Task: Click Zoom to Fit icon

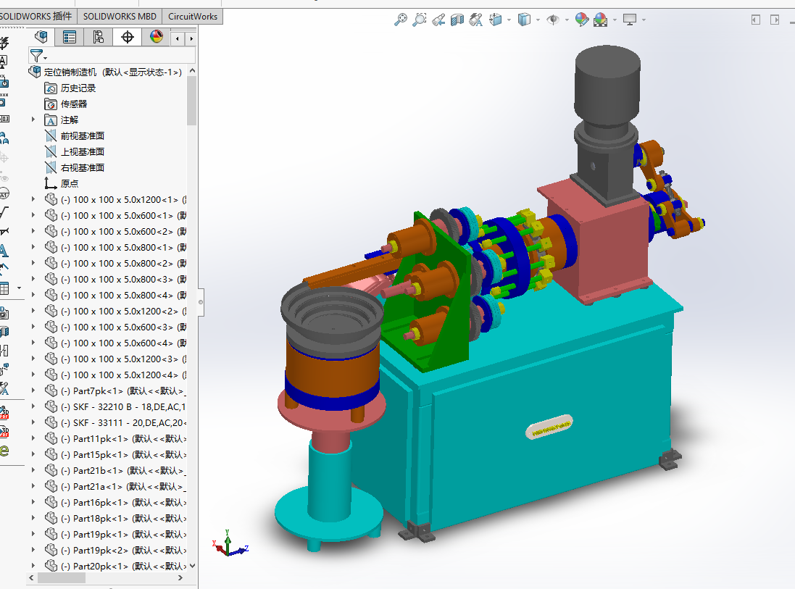Action: pyautogui.click(x=401, y=20)
